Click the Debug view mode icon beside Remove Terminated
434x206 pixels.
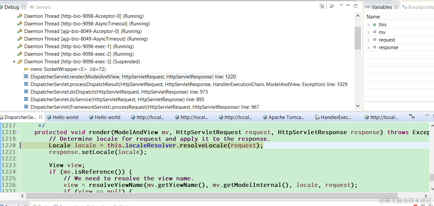pos(332,6)
